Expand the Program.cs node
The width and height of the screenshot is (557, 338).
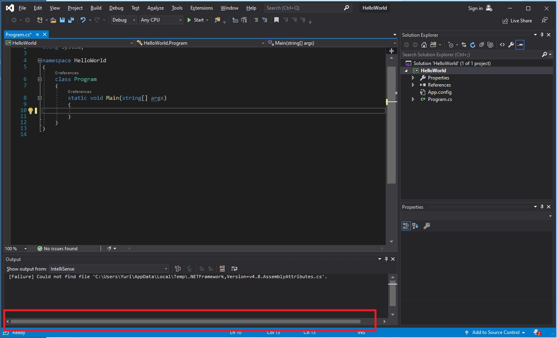(413, 99)
